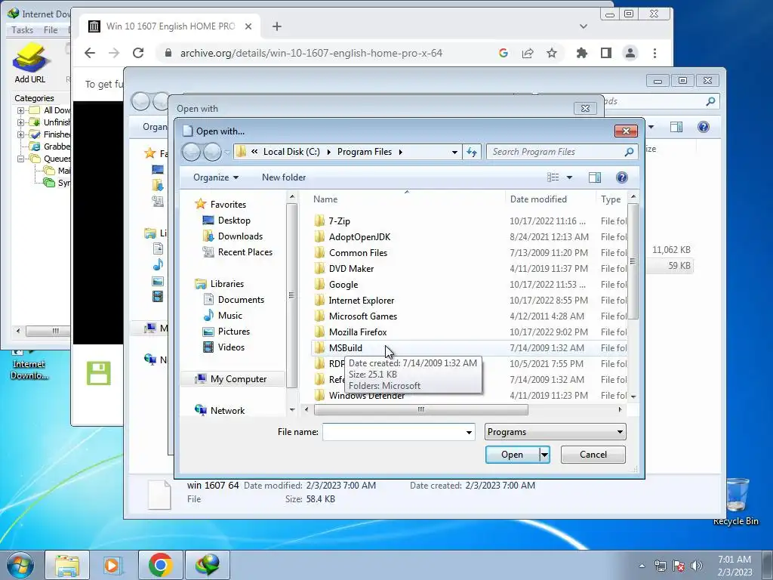This screenshot has width=773, height=580.
Task: Click Local Disk (C:) in the breadcrumb
Action: click(291, 152)
